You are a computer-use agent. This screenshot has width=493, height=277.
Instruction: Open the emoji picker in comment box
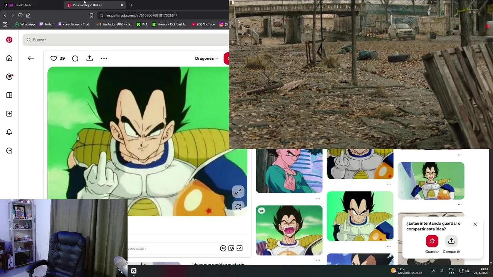(223, 248)
